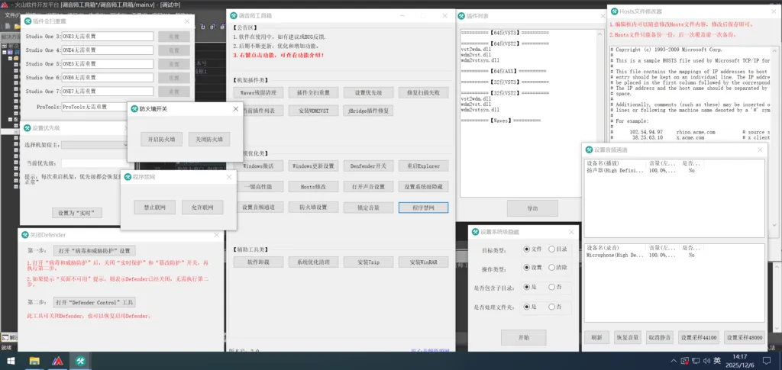The height and width of the screenshot is (370, 782).
Task: Click 重启Explorer button
Action: tap(423, 166)
